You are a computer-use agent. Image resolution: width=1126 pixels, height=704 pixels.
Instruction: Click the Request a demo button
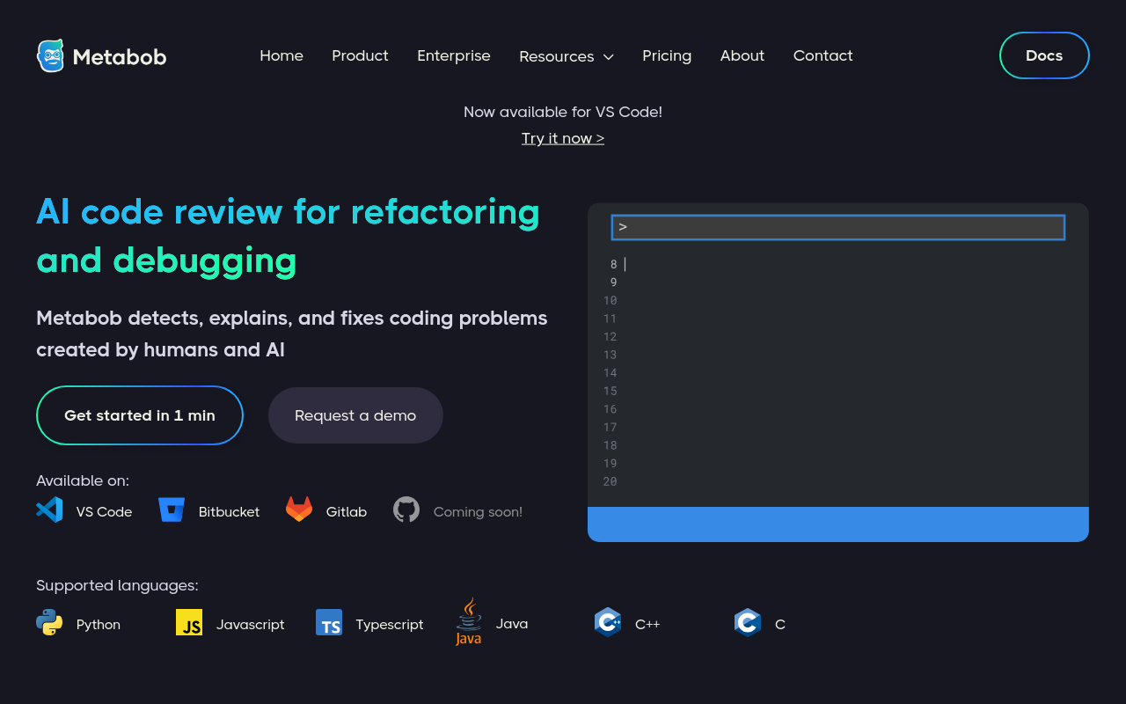point(355,415)
